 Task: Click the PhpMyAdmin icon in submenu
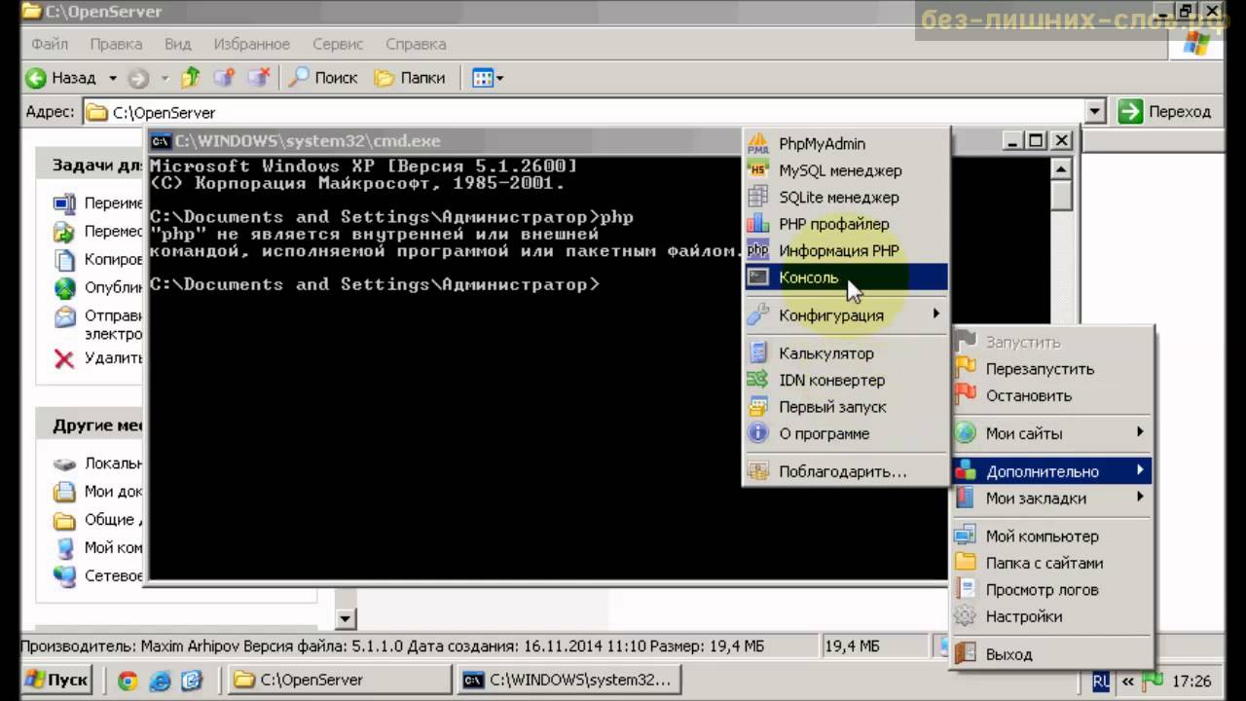coord(758,144)
